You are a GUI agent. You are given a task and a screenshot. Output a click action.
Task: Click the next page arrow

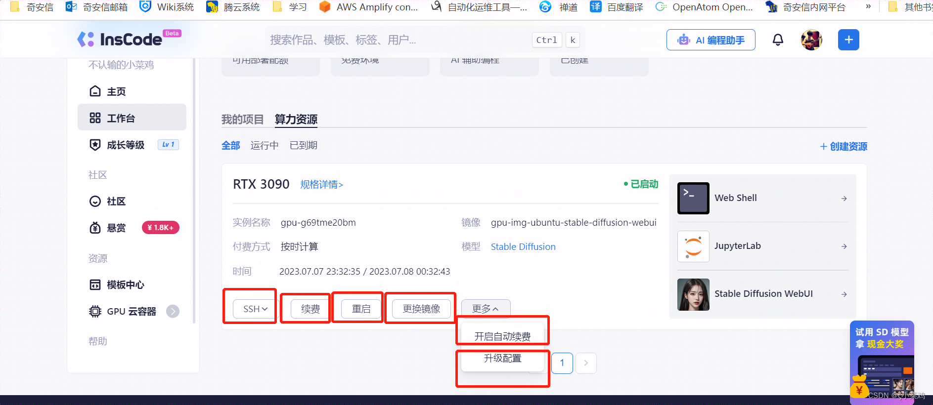pyautogui.click(x=586, y=363)
